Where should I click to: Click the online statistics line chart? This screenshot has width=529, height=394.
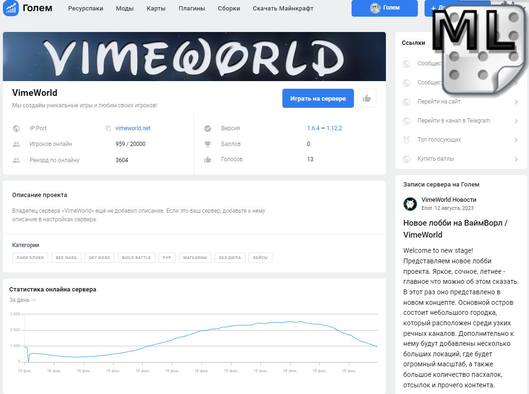[201, 338]
